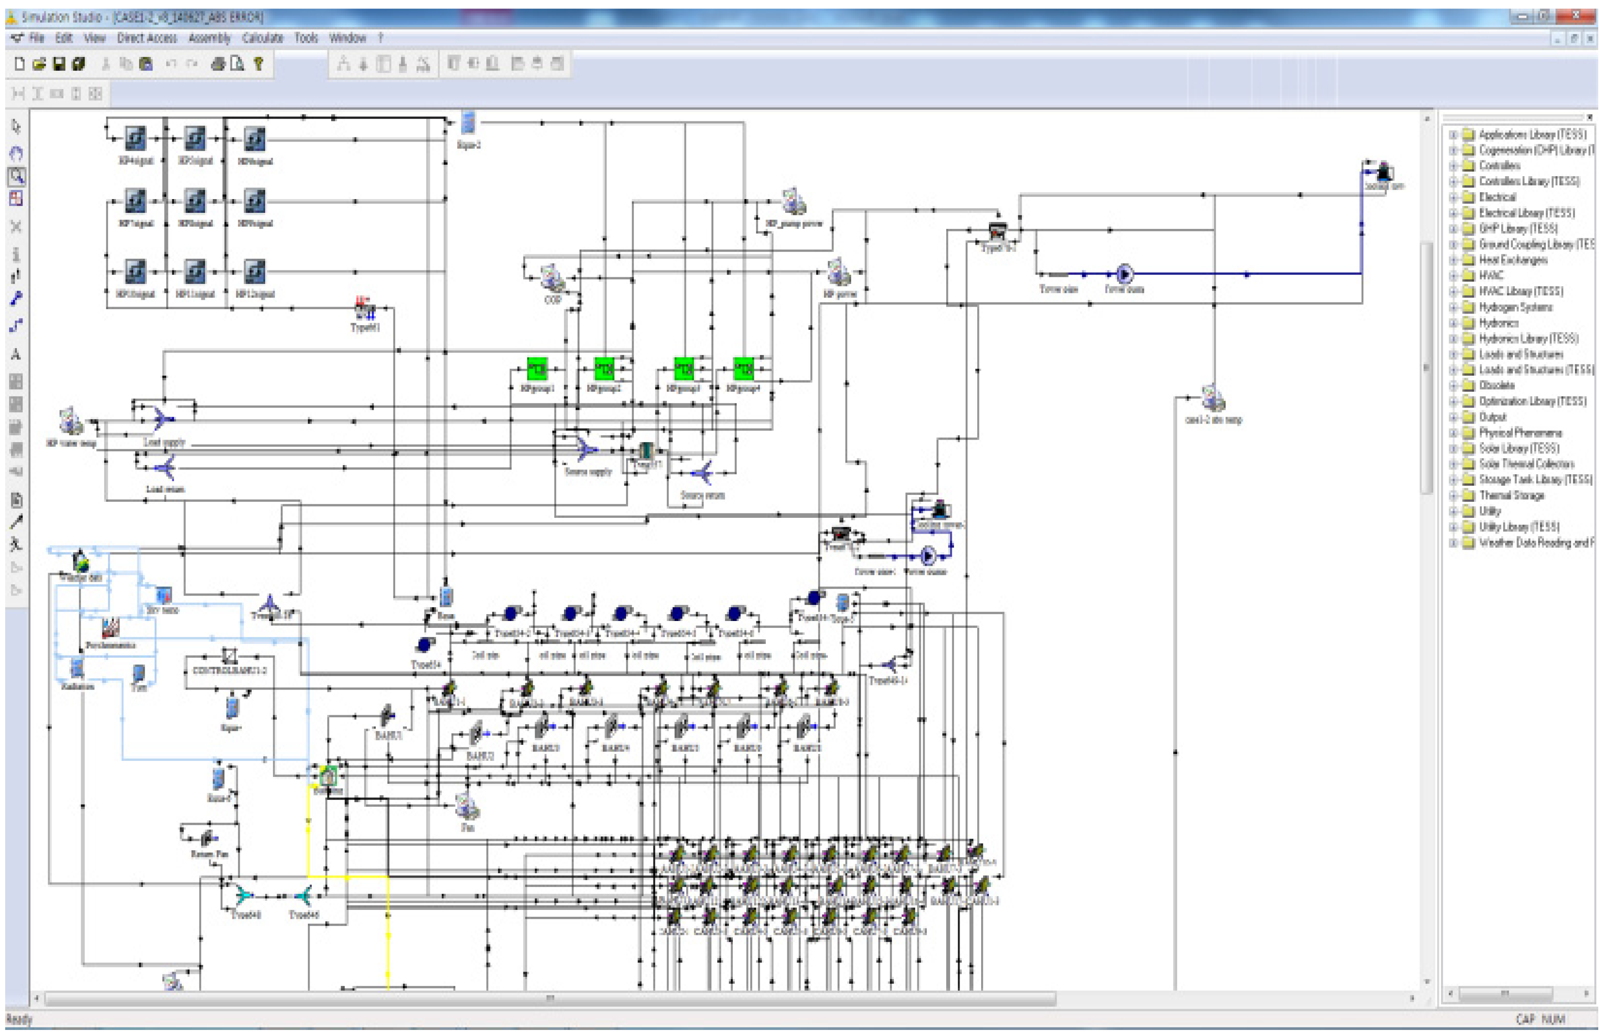Save the project with the floppy disk icon
Viewport: 1603px width, 1036px height.
(59, 64)
